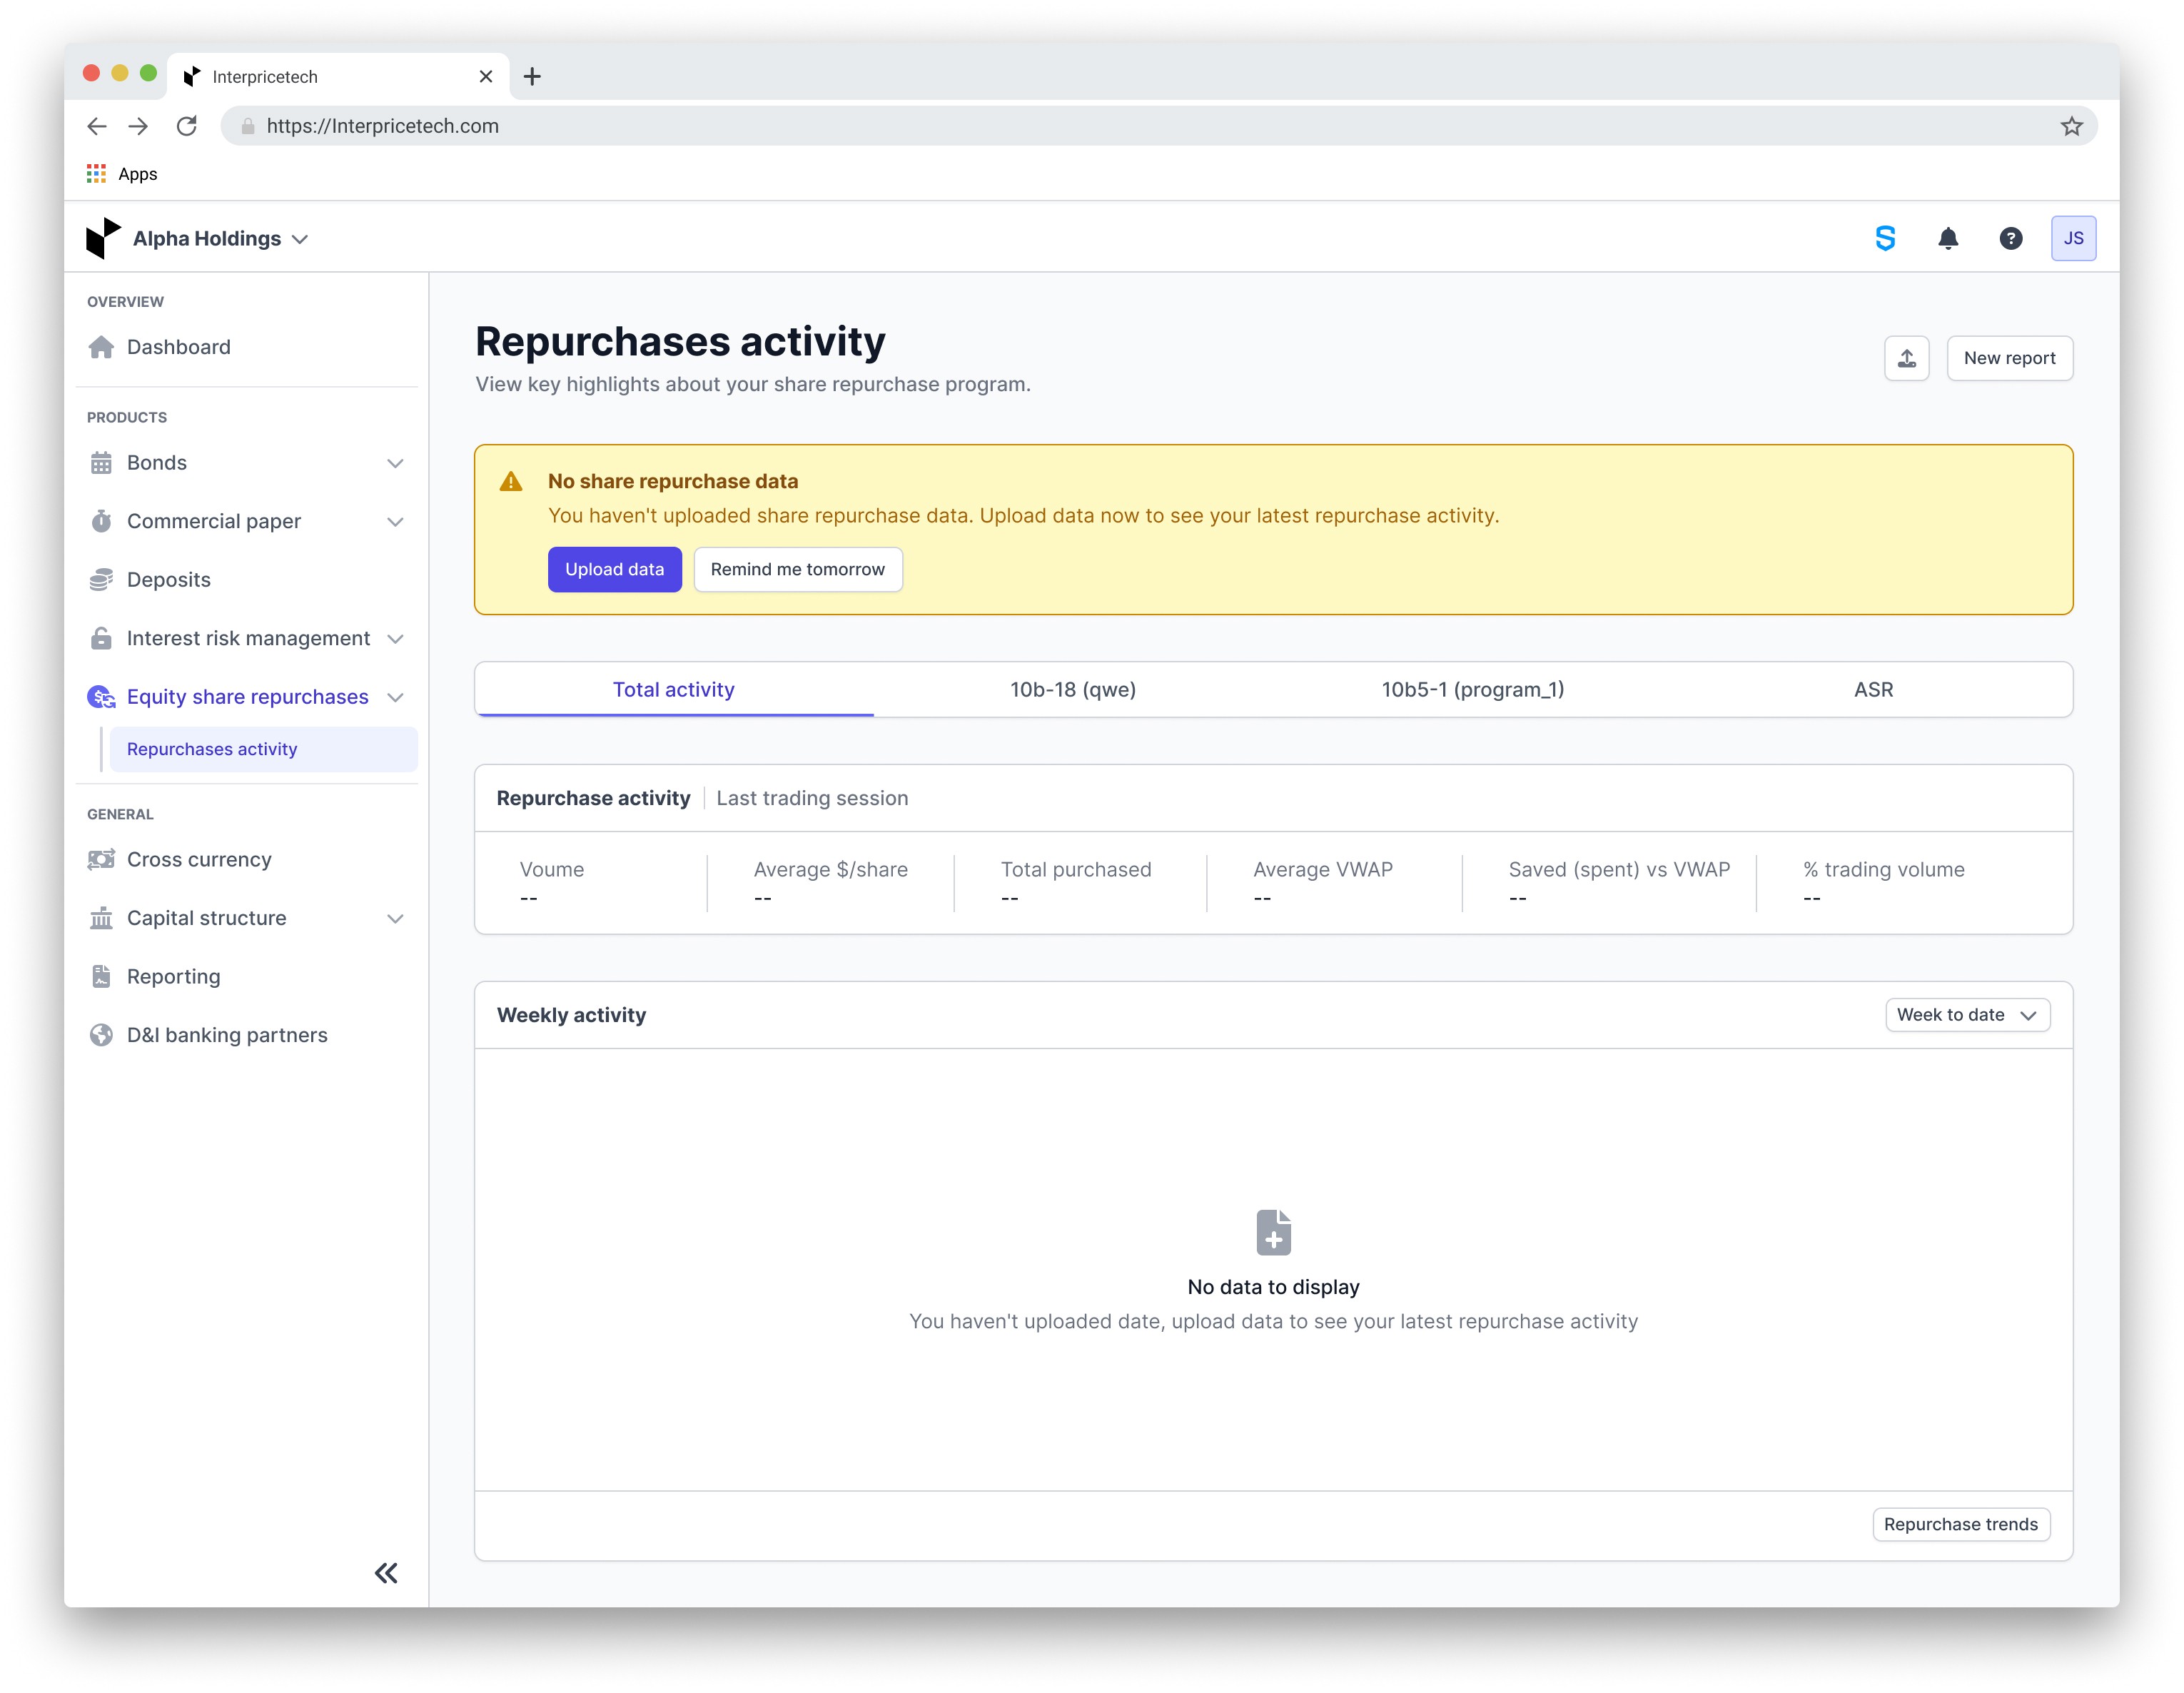Expand Capital structure section
Image resolution: width=2184 pixels, height=1693 pixels.
tap(395, 918)
